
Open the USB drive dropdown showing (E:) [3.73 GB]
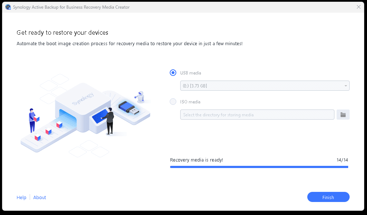265,86
